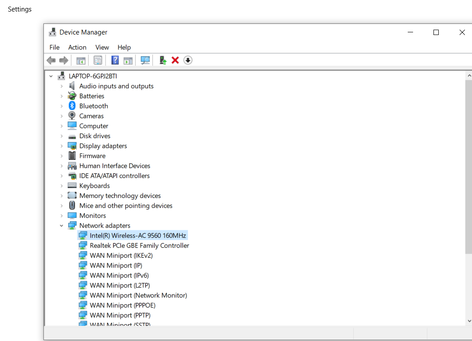472x341 pixels.
Task: Click the Disable device down-arrow icon
Action: tap(187, 60)
